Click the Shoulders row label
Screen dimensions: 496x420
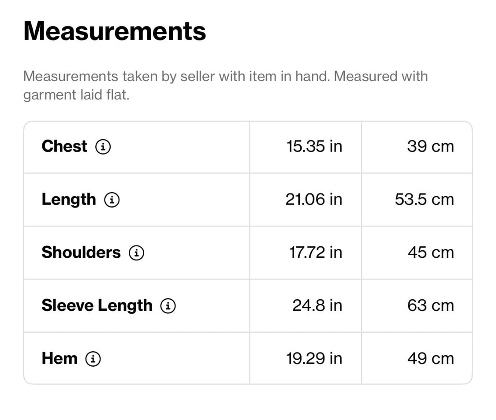coord(81,253)
